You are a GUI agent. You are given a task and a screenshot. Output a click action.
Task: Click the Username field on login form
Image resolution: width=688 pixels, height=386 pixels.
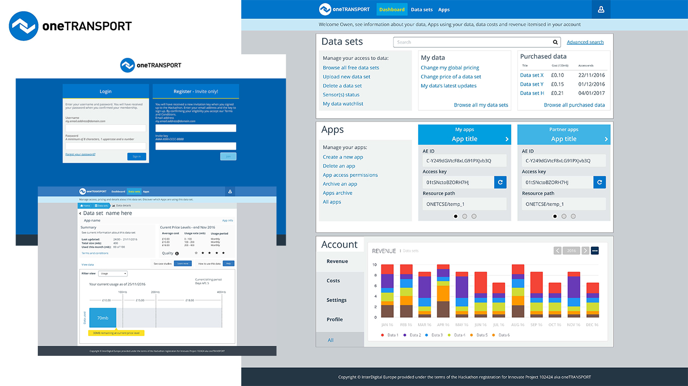coord(106,128)
